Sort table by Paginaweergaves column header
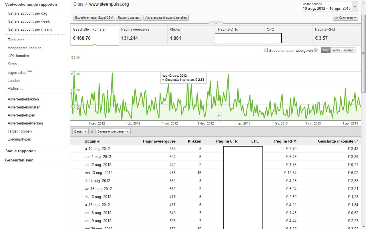This screenshot has height=229, width=366. click(159, 141)
